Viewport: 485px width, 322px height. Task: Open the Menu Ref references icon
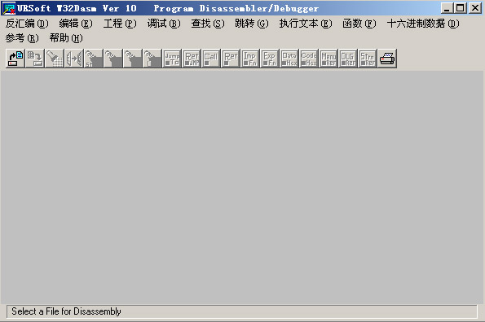[328, 59]
